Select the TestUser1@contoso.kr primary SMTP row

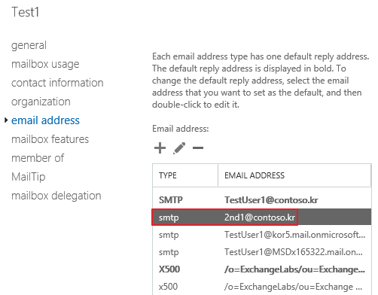tap(262, 200)
